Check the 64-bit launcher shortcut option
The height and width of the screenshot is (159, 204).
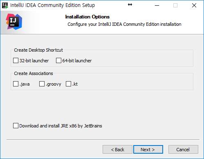click(58, 60)
